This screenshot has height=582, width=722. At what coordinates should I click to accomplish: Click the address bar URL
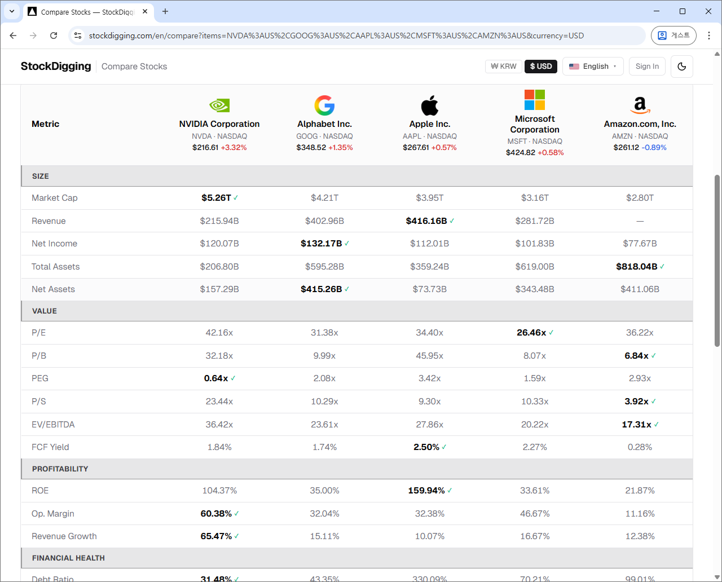click(x=336, y=36)
